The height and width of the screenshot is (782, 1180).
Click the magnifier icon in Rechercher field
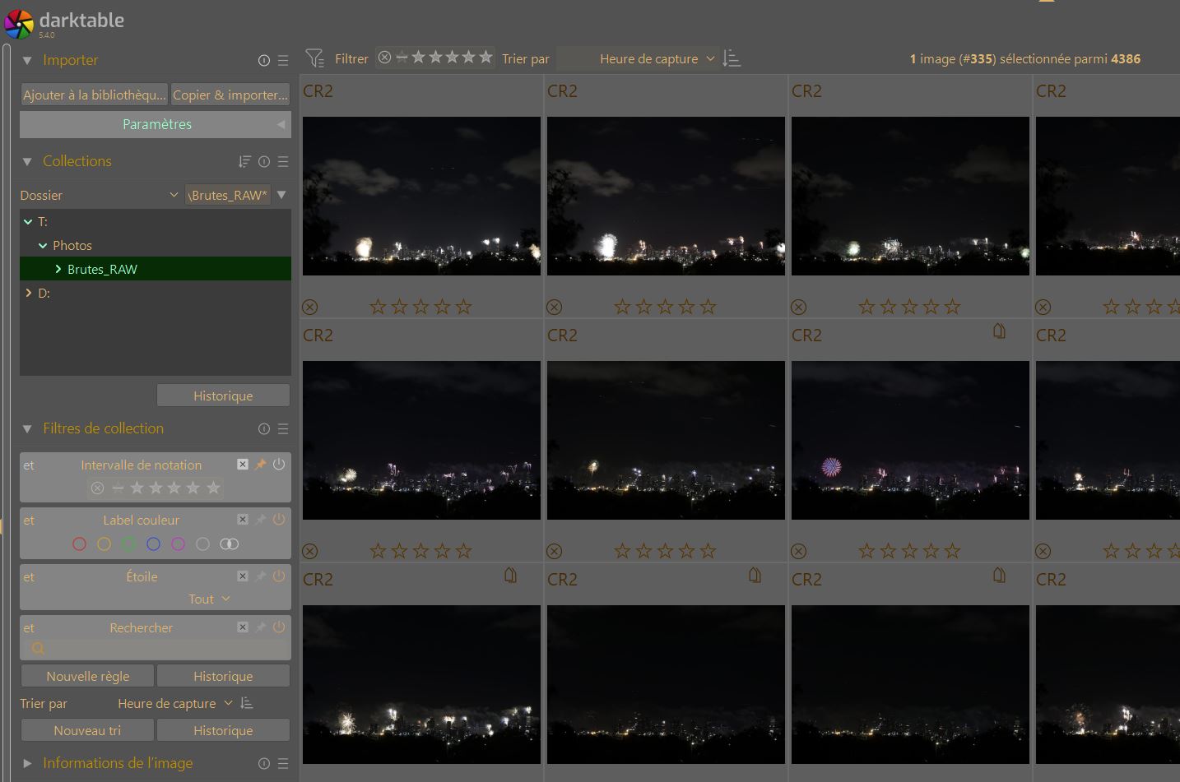pos(38,649)
